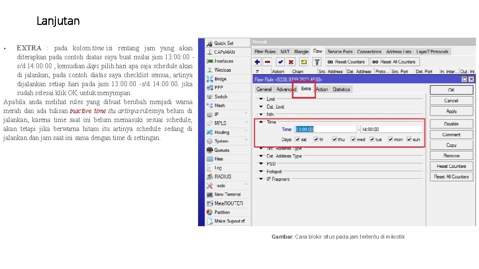Remove rule with red minus icon

[x=267, y=62]
